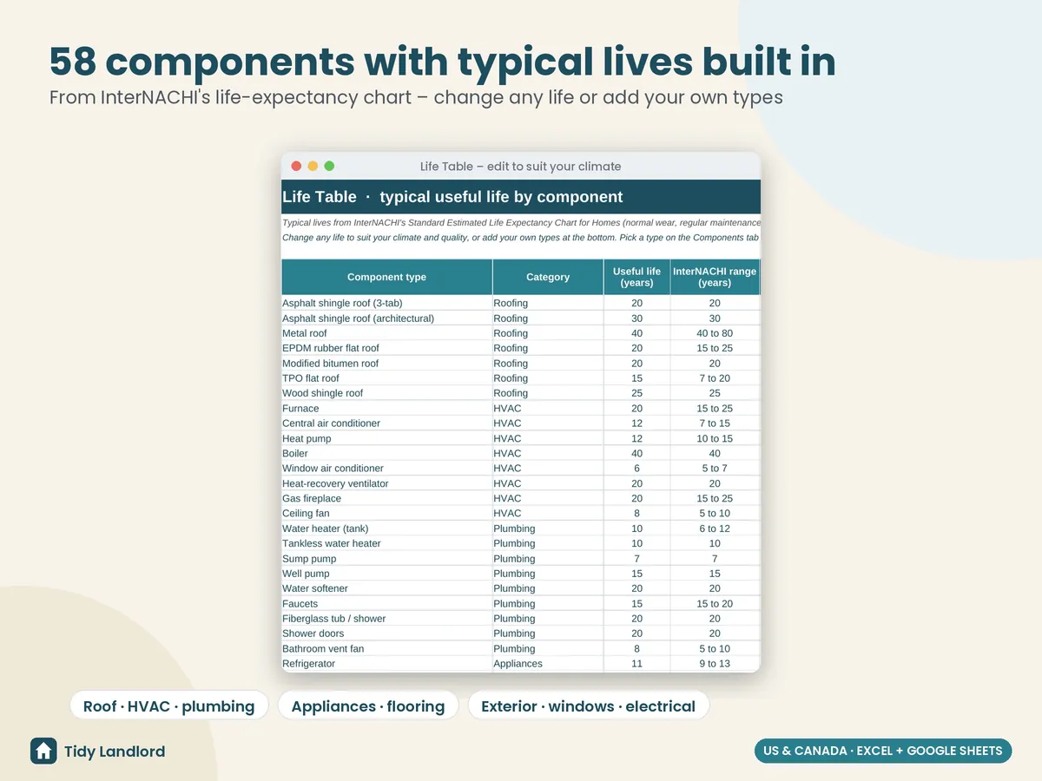Select the "Furnace" cell
This screenshot has height=781, width=1042.
[387, 408]
